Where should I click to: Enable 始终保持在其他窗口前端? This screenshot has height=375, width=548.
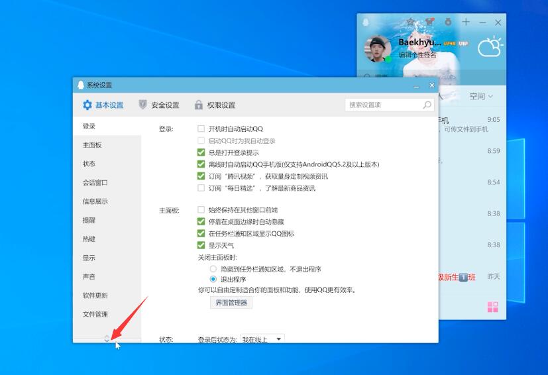click(x=201, y=209)
